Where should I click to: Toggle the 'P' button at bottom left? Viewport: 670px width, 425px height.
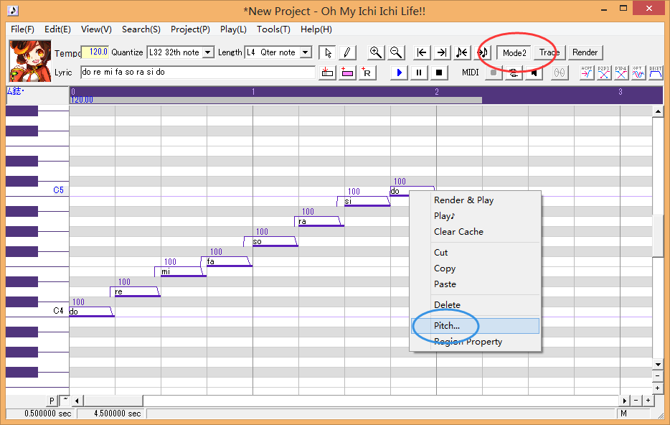point(52,401)
